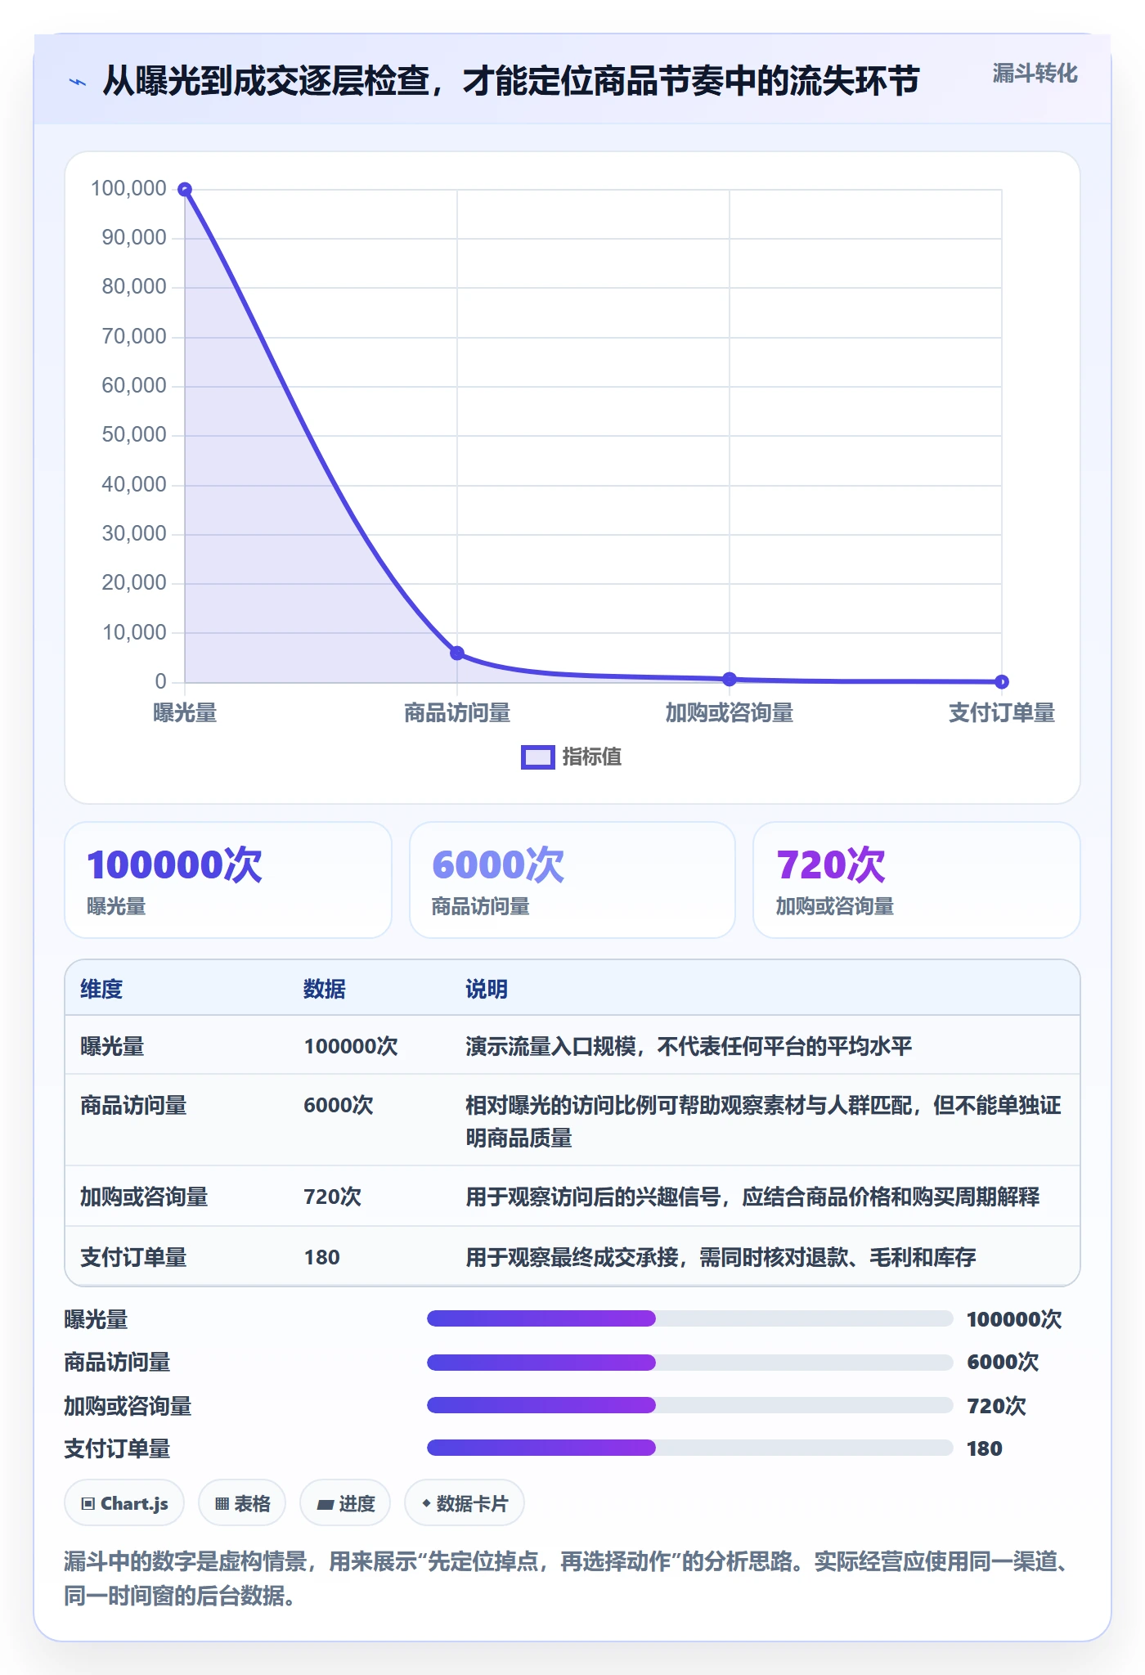Click the 6000次 商品访问量 data card

572,880
